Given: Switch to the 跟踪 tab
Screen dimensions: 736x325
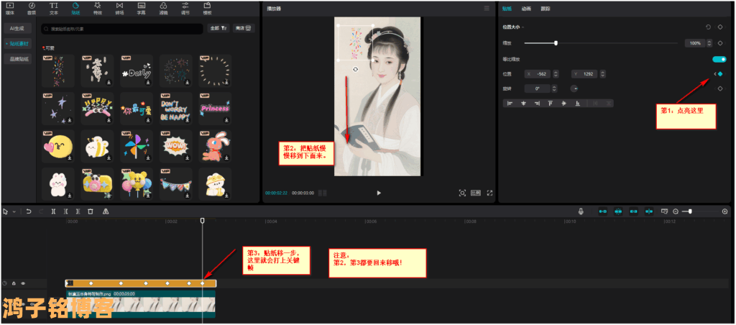Looking at the screenshot, I should coord(546,9).
